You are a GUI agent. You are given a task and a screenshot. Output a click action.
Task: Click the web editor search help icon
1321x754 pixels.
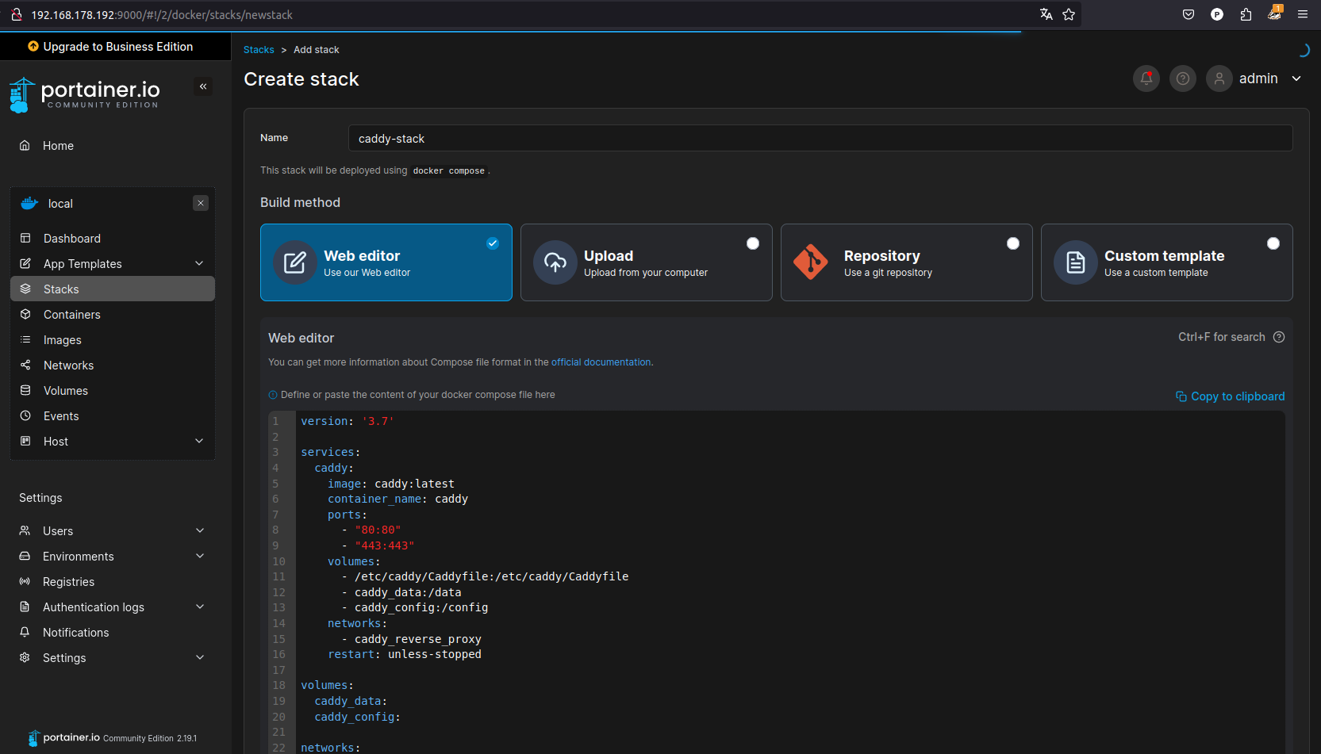tap(1278, 337)
